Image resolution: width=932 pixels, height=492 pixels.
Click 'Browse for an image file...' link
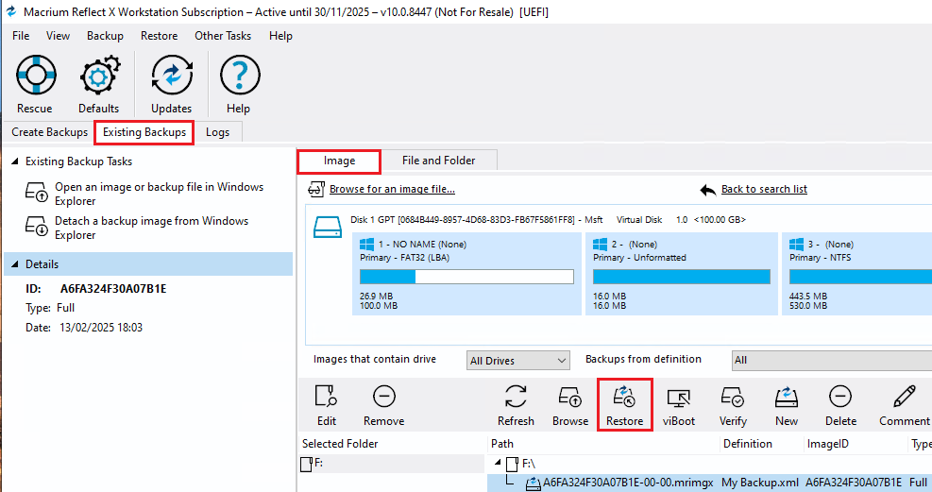pos(391,190)
